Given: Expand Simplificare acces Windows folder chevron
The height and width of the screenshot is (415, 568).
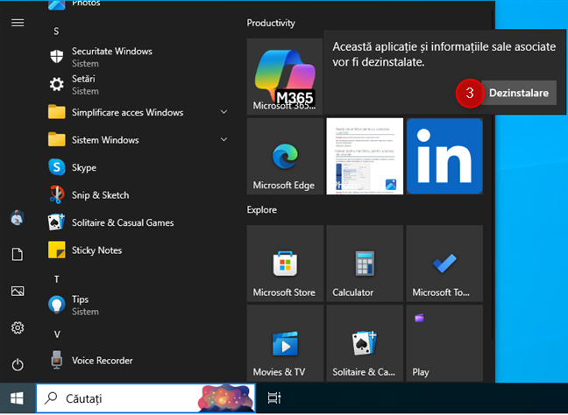Looking at the screenshot, I should coord(224,112).
